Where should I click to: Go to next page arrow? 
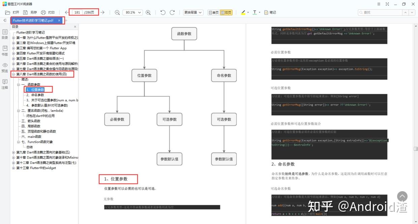[102, 12]
